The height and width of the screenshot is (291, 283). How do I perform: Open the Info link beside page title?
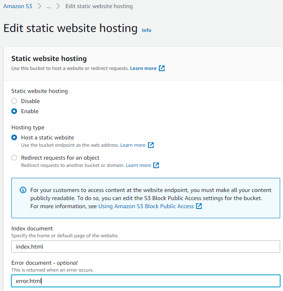click(x=146, y=30)
